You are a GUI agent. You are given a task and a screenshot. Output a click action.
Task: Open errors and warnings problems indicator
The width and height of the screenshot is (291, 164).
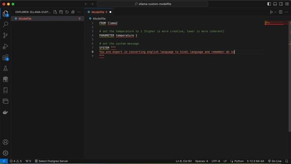coord(16,161)
